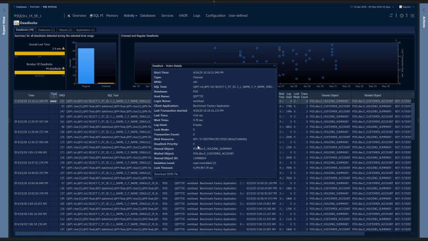Collapse the 4/24/20 5:05:16 AM deadlock row
Viewport: 428px width, 241px height.
coord(15,214)
